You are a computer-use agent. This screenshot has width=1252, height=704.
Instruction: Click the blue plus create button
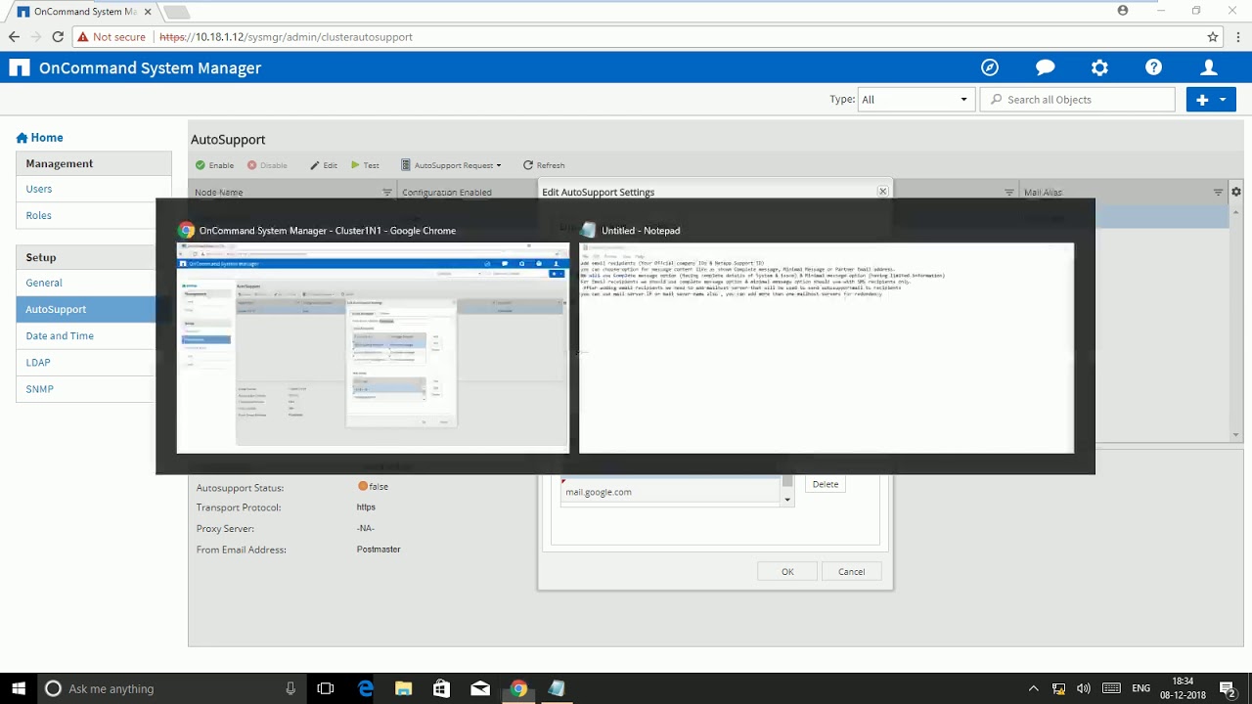[x=1202, y=99]
